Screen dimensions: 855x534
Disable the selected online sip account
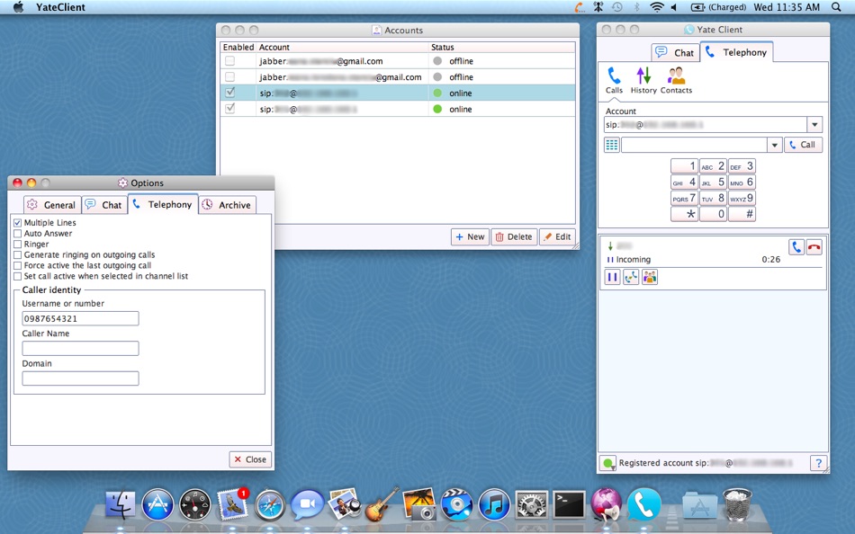(x=230, y=93)
